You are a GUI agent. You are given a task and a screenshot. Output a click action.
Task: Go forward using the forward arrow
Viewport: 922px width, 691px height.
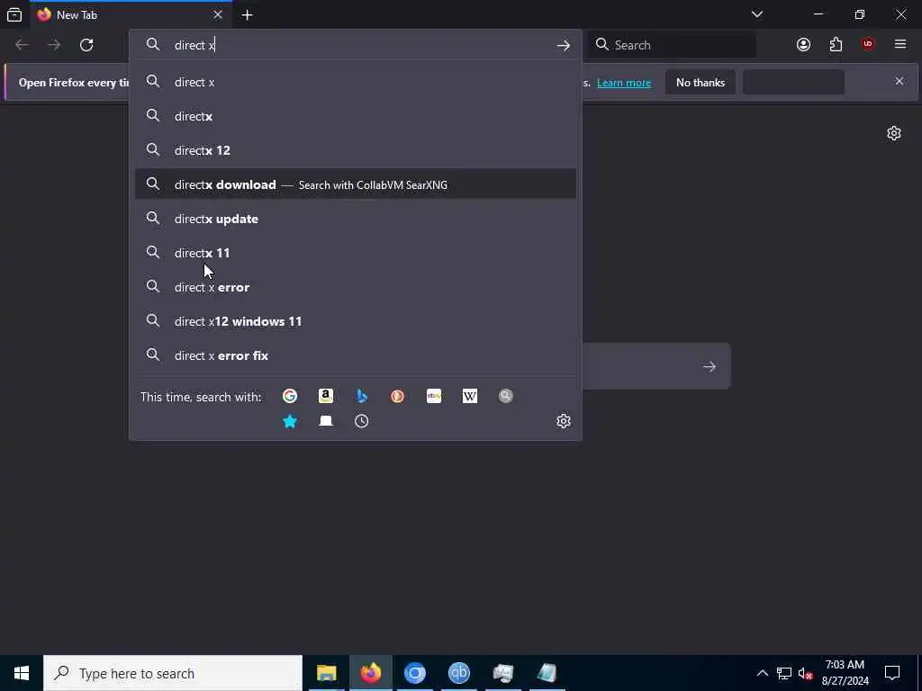click(54, 45)
